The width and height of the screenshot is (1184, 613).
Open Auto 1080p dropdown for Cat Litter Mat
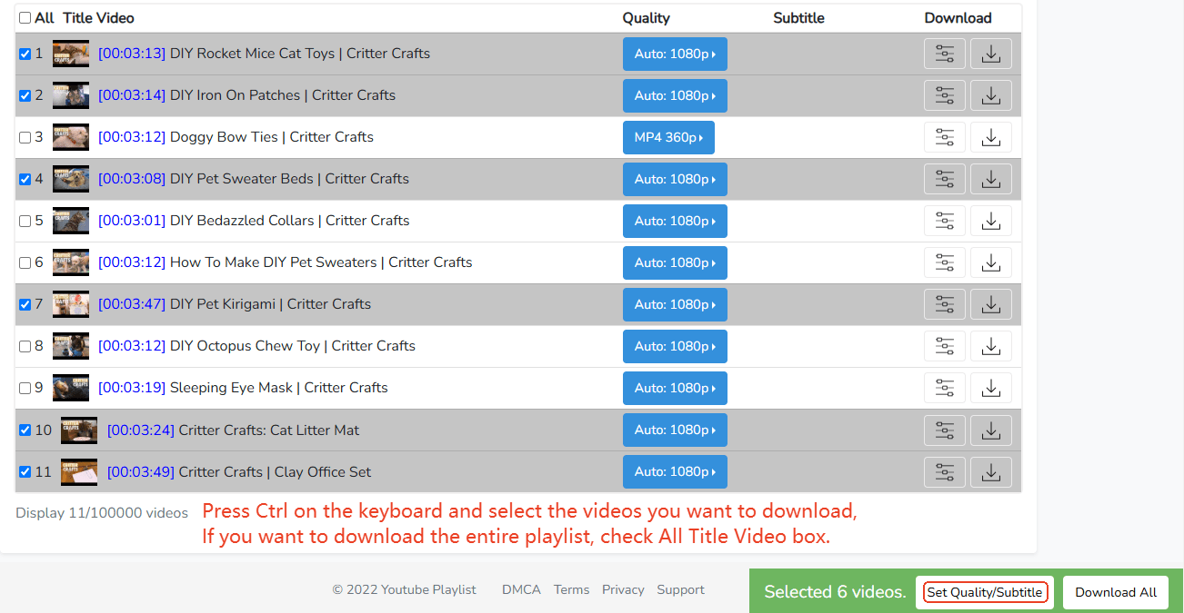[675, 430]
